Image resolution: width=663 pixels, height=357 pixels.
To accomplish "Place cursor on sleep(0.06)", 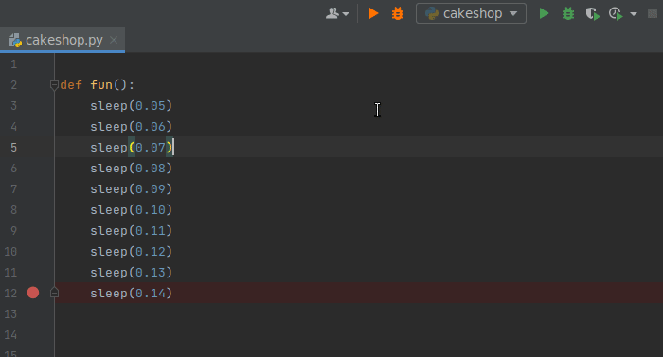I will point(131,127).
